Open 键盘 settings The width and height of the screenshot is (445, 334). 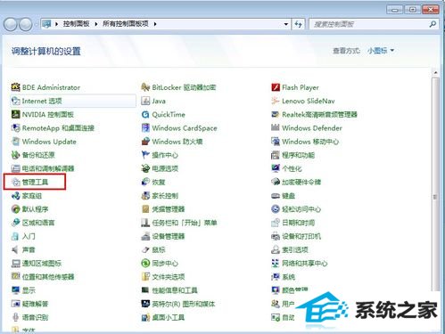[283, 196]
